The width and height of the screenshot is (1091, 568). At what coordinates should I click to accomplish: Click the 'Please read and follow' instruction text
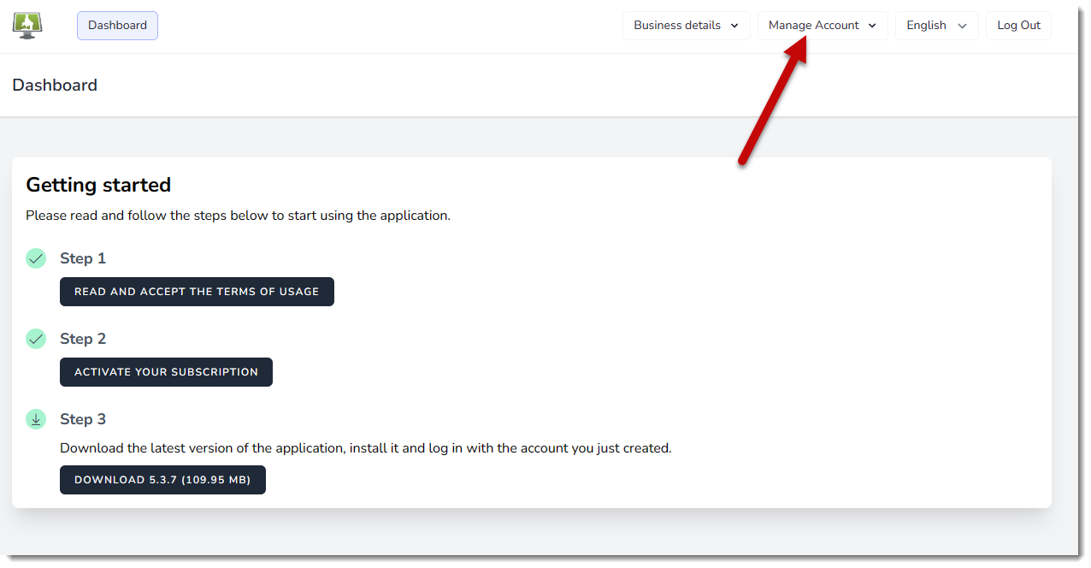tap(238, 216)
